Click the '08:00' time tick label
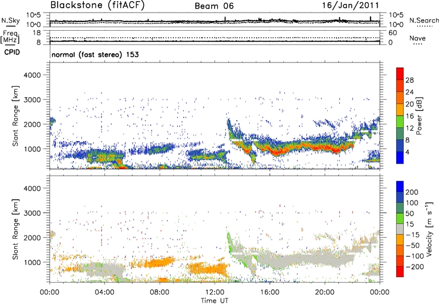The height and width of the screenshot is (304, 439). tap(159, 292)
